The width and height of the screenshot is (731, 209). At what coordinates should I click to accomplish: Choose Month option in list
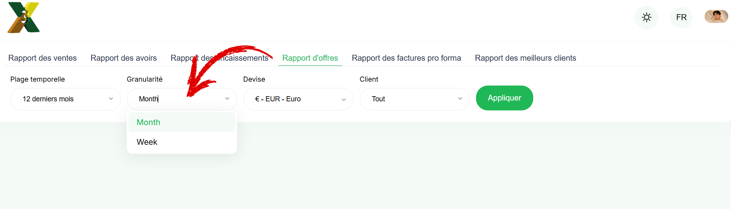click(182, 122)
